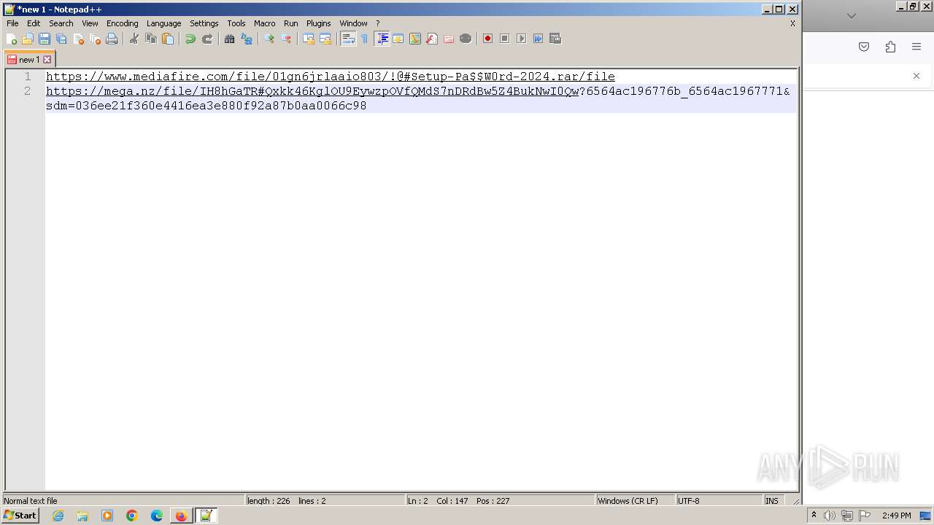934x525 pixels.
Task: Open the user-defined language icon
Action: [x=398, y=39]
